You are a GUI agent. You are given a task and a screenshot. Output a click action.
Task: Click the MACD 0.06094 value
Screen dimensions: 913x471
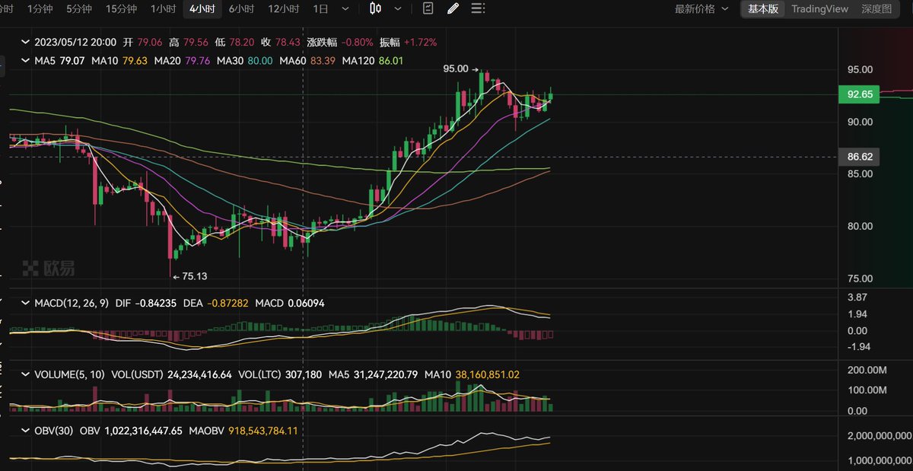coord(290,303)
